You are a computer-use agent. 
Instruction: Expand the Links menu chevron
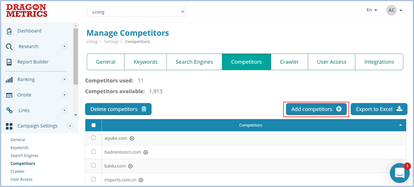pyautogui.click(x=64, y=110)
